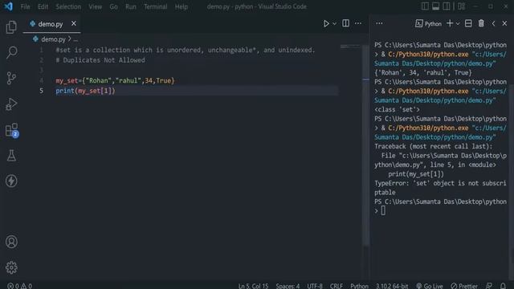The image size is (514, 289).
Task: Open Run and Debug view
Action: tap(11, 104)
